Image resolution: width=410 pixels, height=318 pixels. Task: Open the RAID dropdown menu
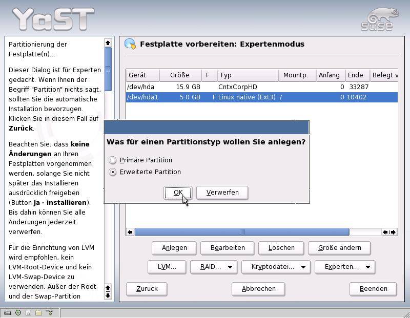pyautogui.click(x=214, y=267)
